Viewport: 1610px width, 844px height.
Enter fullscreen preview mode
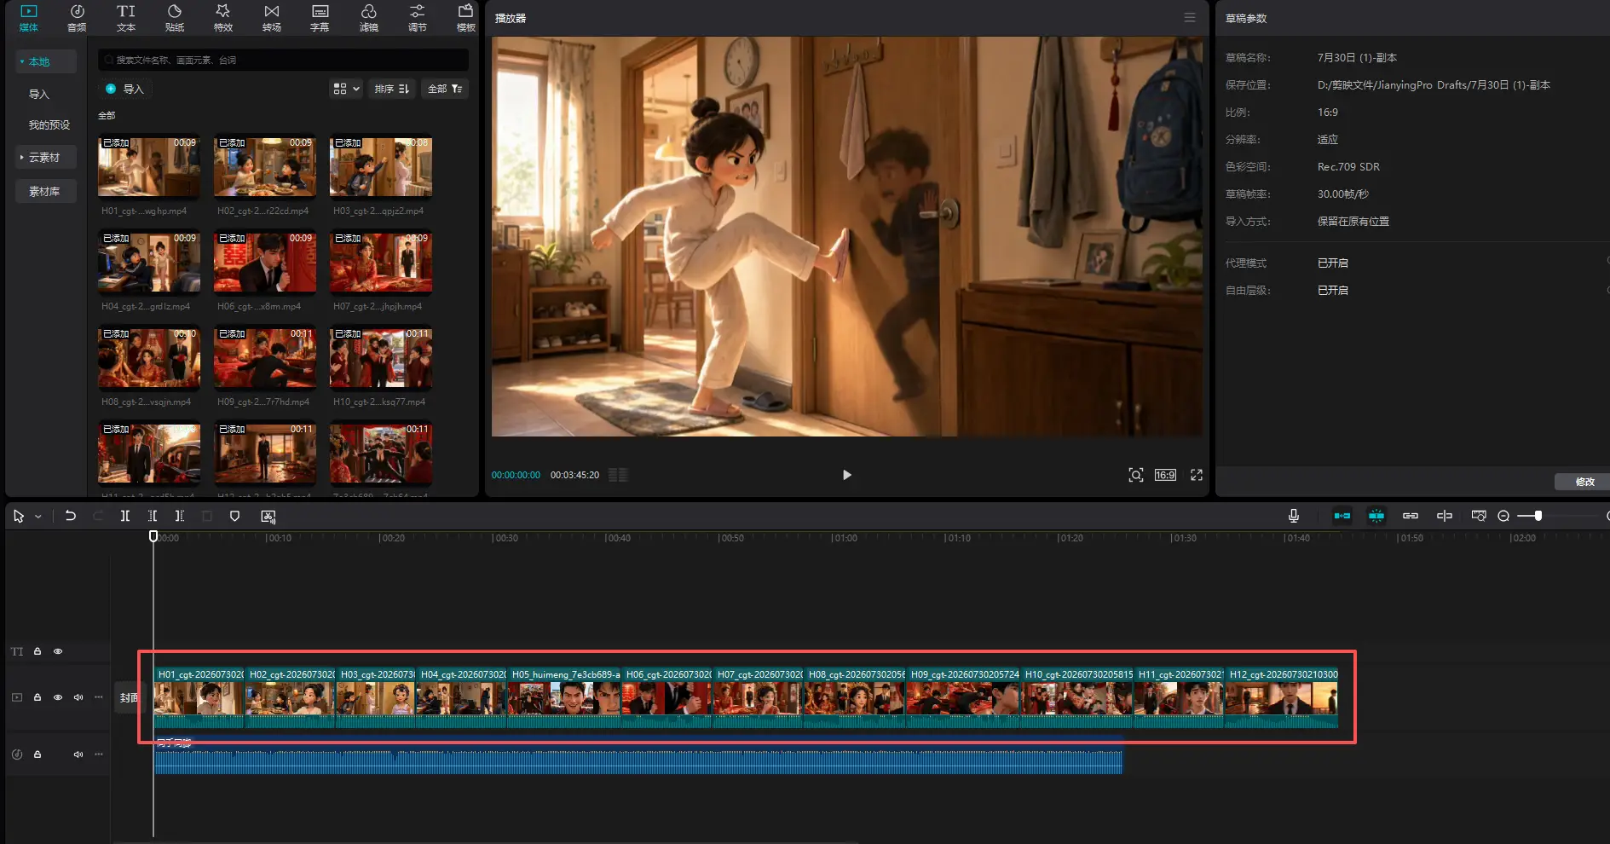[1197, 475]
